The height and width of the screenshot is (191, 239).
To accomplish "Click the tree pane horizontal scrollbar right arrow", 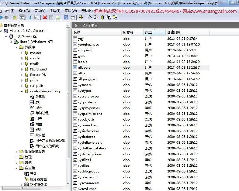I will pos(63,188).
